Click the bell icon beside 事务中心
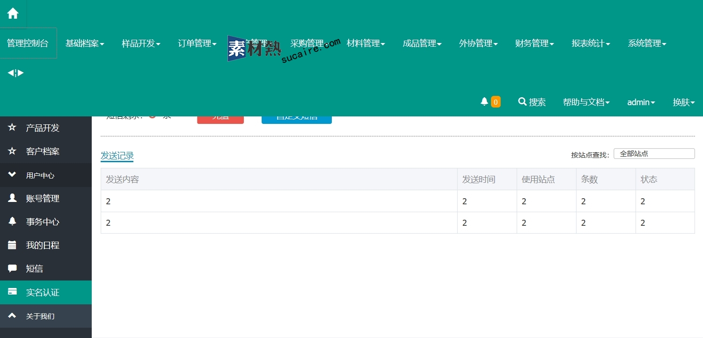Screen dimensions: 703x338 (12, 221)
